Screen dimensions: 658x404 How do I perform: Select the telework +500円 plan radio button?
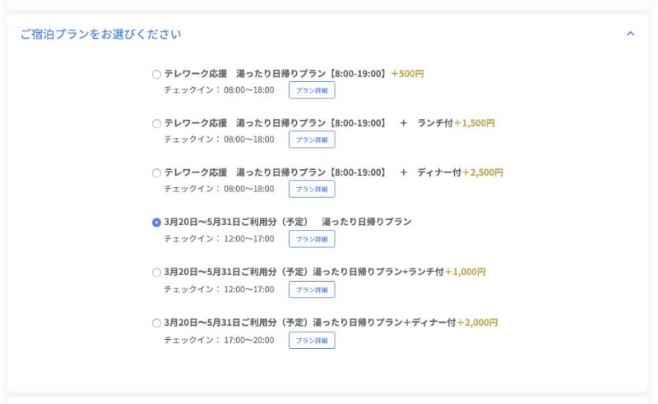click(x=156, y=74)
